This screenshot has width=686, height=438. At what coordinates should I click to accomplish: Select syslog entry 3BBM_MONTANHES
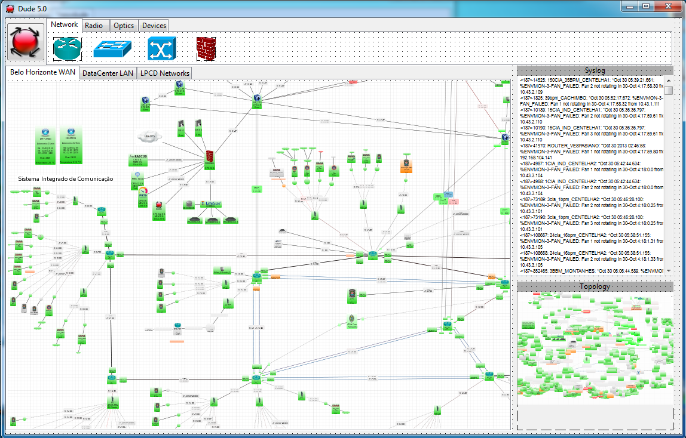coord(591,271)
